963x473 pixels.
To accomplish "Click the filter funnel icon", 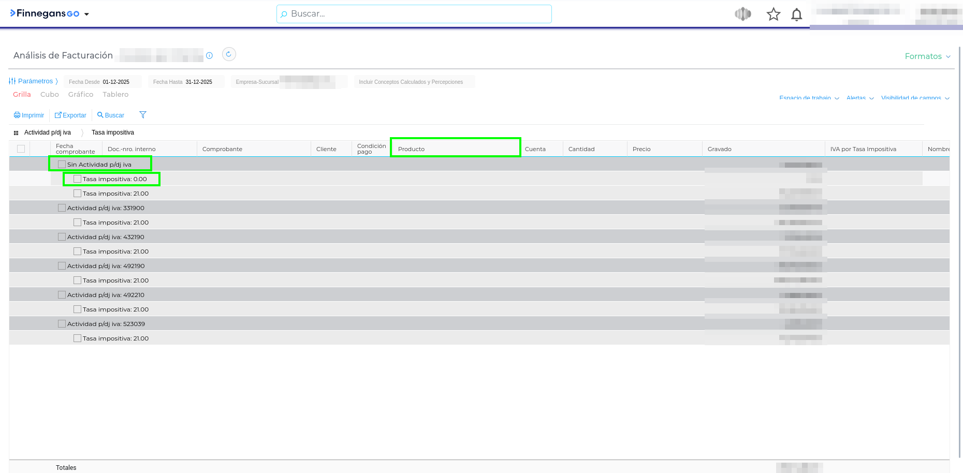I will point(143,115).
